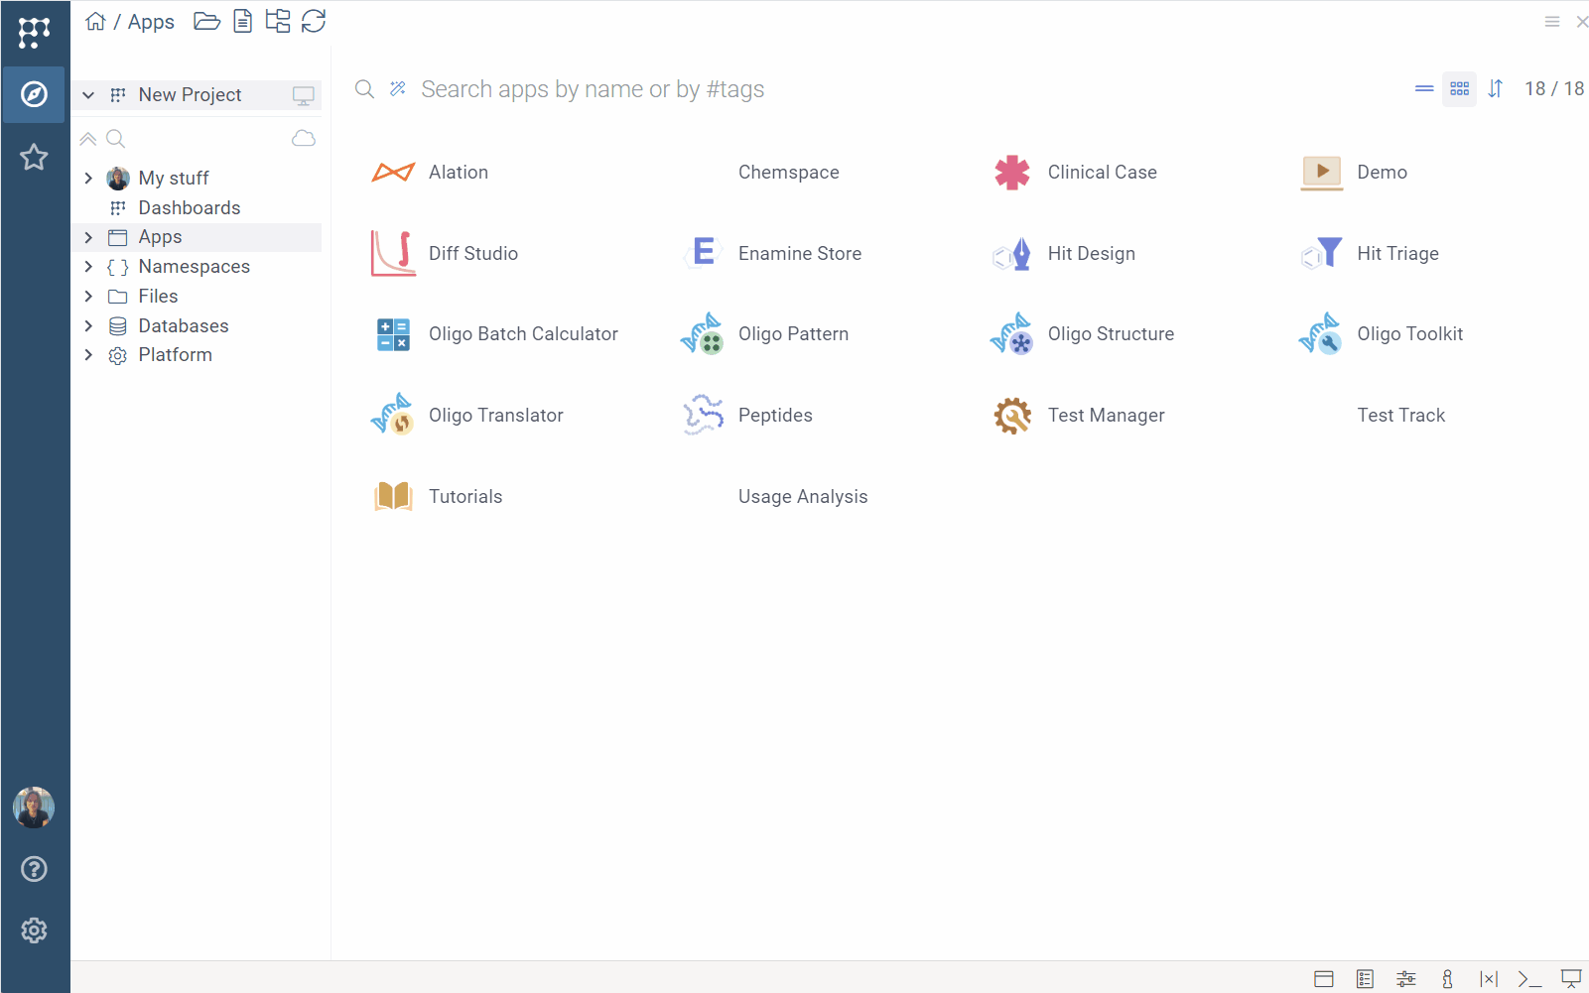Select Files in the browse tree
The height and width of the screenshot is (993, 1589).
(158, 297)
